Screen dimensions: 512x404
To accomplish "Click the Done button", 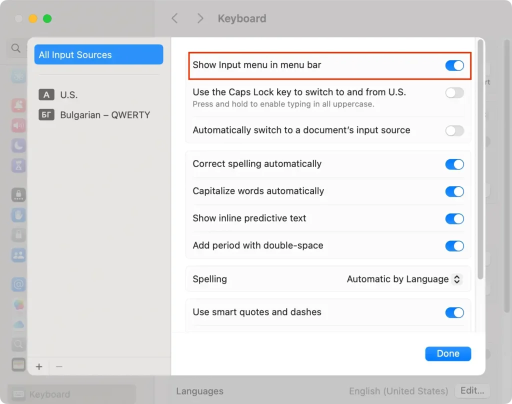I will click(448, 353).
